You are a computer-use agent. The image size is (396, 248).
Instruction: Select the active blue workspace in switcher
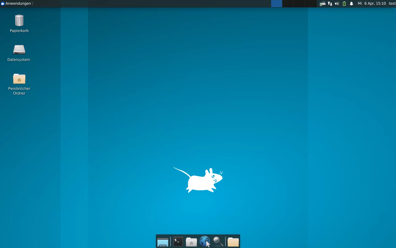277,4
